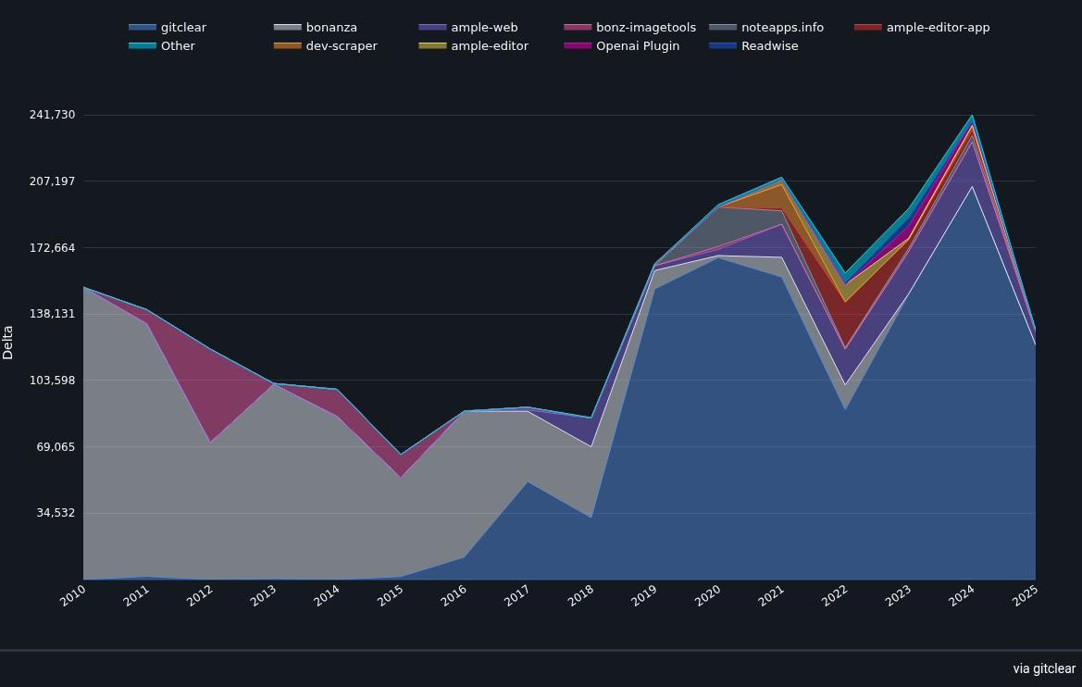Click the dev-scraper legend label
The width and height of the screenshot is (1082, 687).
342,46
